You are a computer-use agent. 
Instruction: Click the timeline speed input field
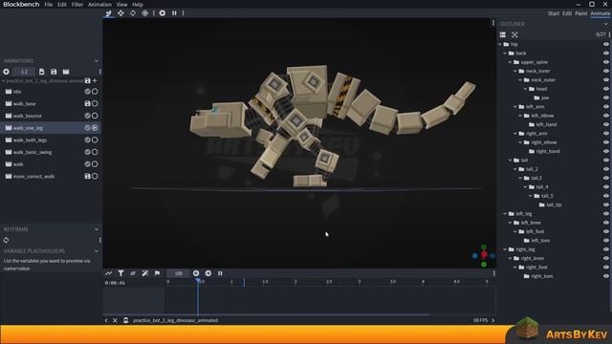pyautogui.click(x=179, y=273)
